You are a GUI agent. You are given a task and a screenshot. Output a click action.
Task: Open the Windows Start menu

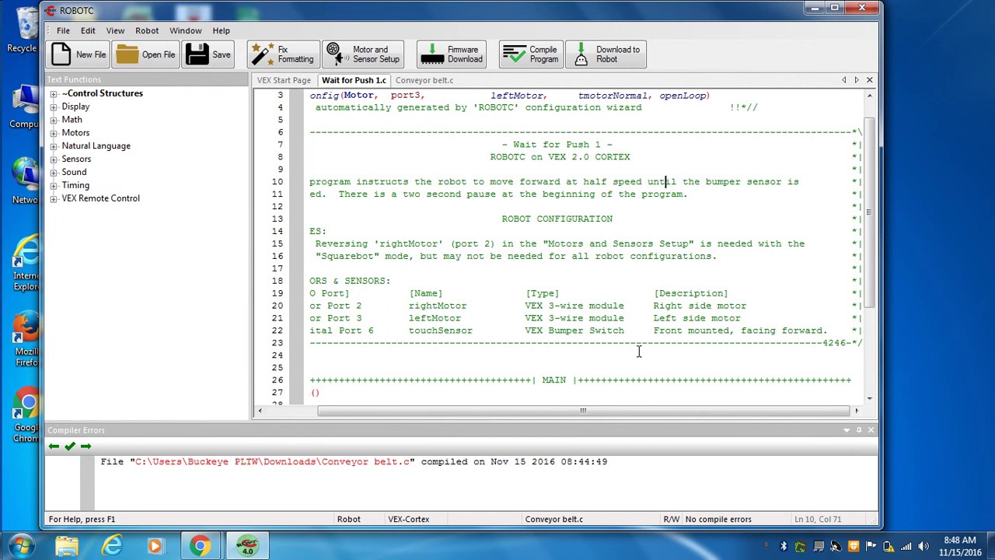click(21, 546)
